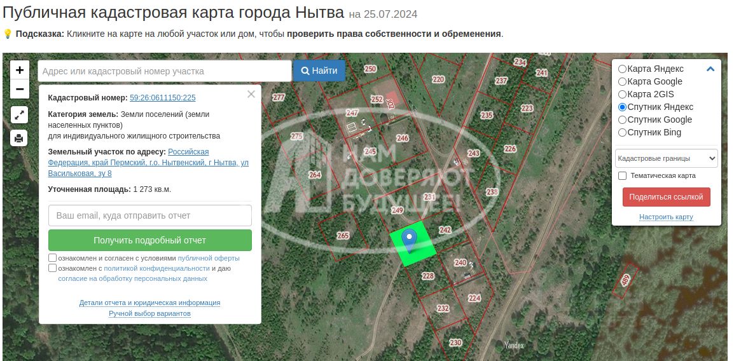Select the Карта Яндекс radio option
734x361 pixels.
[x=622, y=69]
